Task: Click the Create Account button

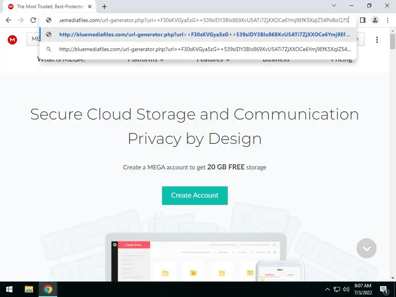Action: pos(195,195)
